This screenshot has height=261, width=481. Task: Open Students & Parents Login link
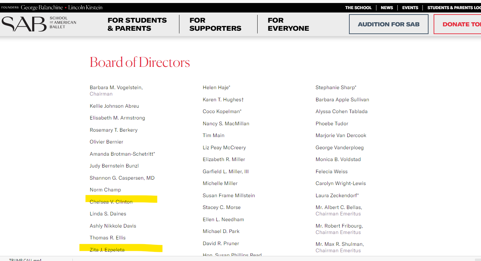point(454,8)
